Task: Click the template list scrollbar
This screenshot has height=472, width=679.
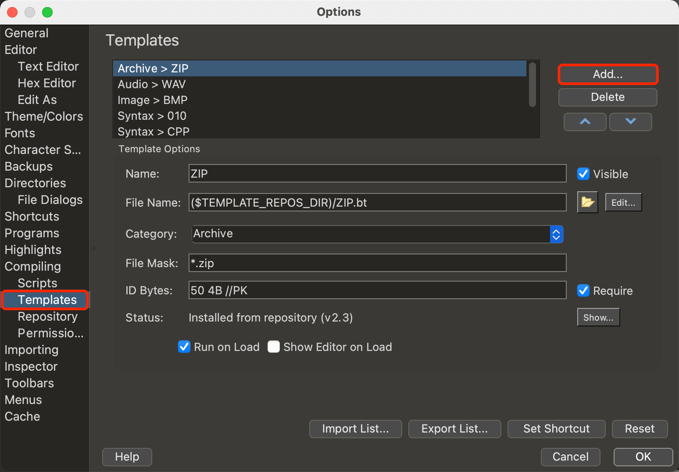Action: (532, 85)
